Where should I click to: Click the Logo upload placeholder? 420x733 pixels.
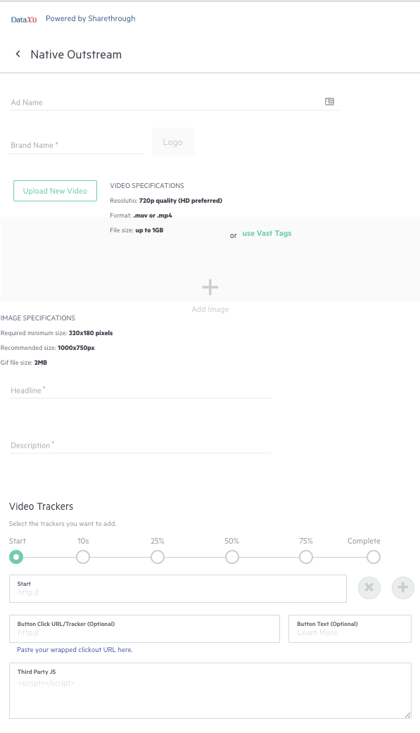click(x=173, y=142)
